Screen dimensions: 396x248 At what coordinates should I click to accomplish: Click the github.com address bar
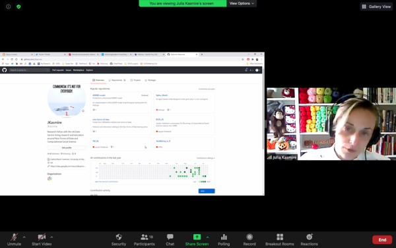tap(131, 60)
